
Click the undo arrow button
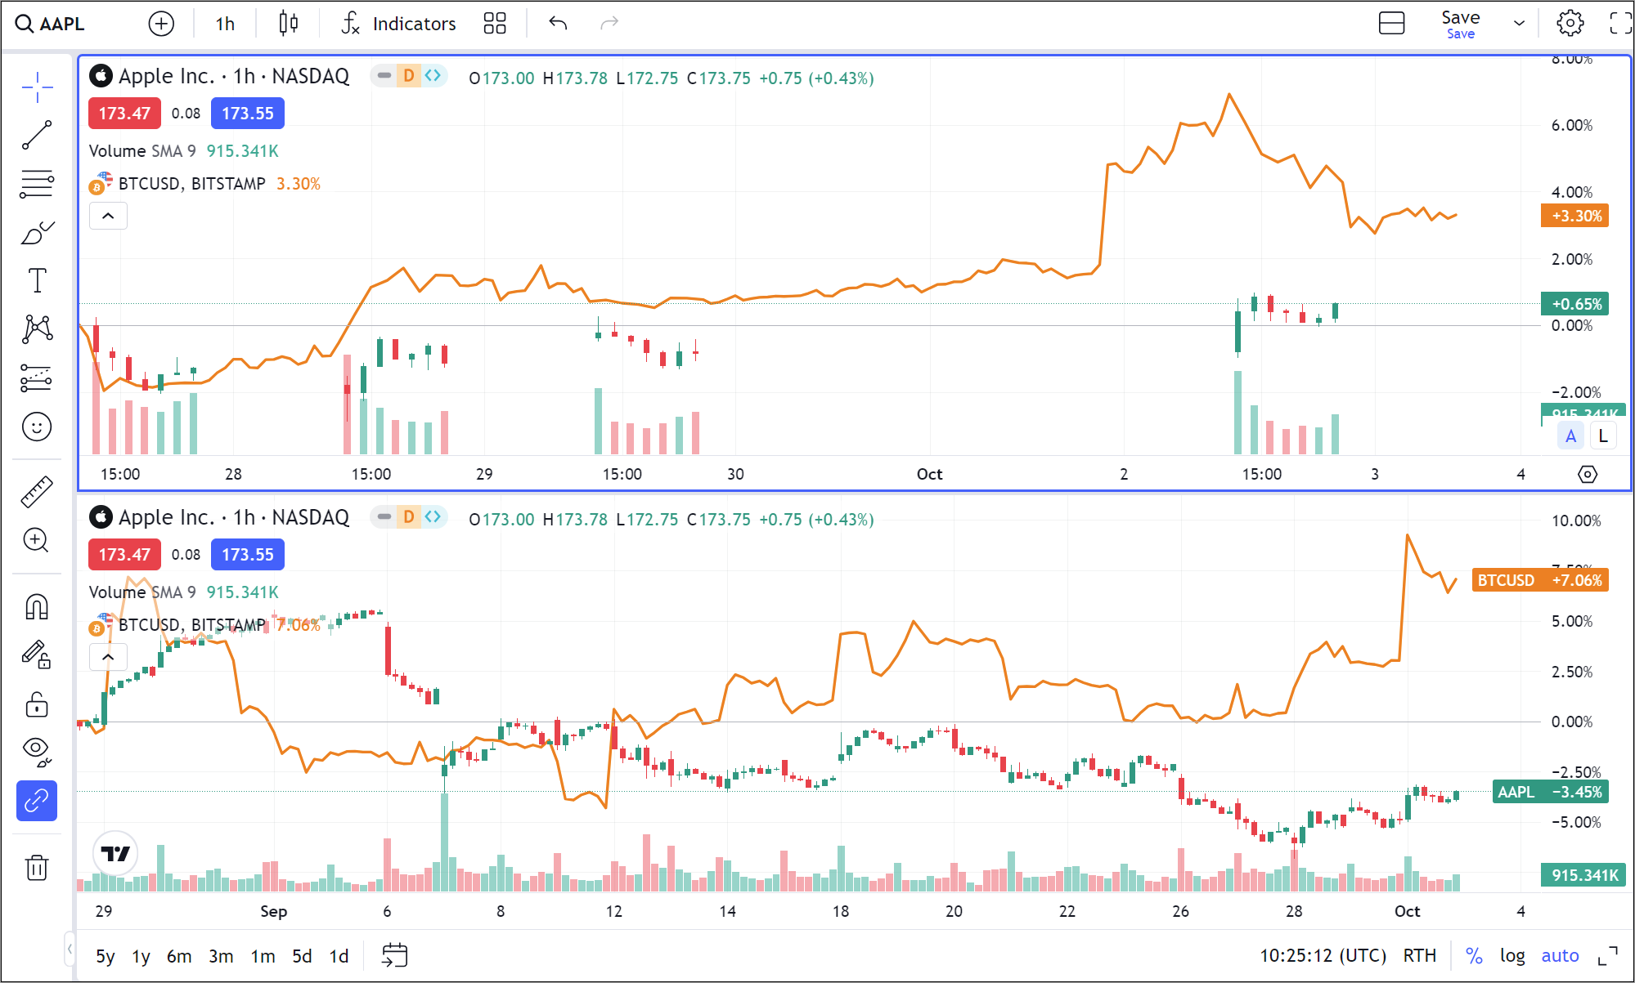(x=557, y=25)
